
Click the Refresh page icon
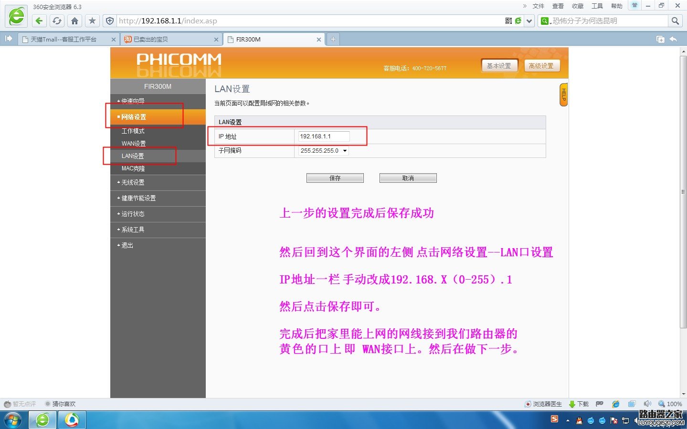tap(57, 21)
